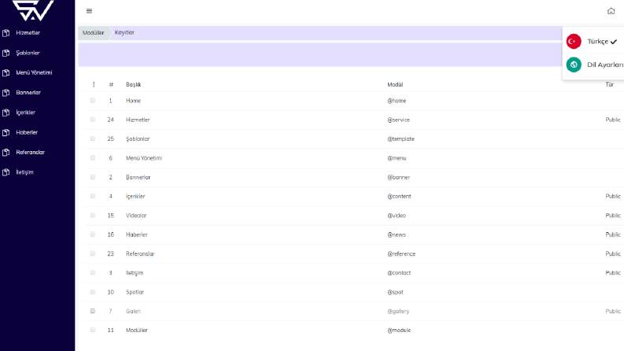Screen dimensions: 624x351
Task: Click the green globe language settings icon
Action: point(574,65)
